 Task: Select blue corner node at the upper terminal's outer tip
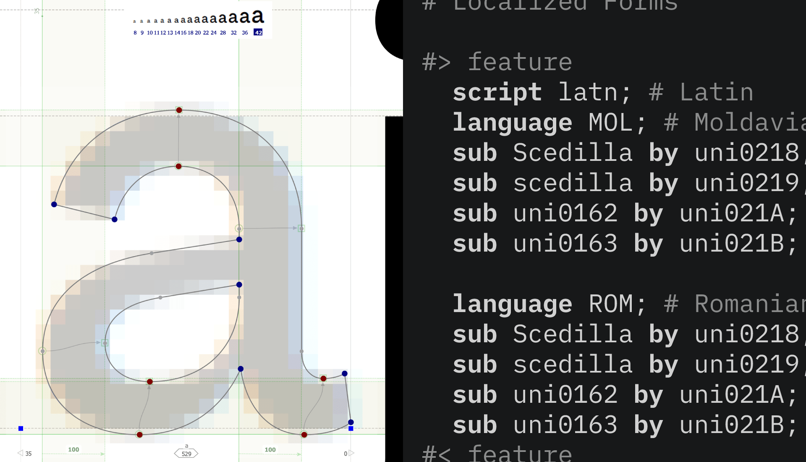54,205
